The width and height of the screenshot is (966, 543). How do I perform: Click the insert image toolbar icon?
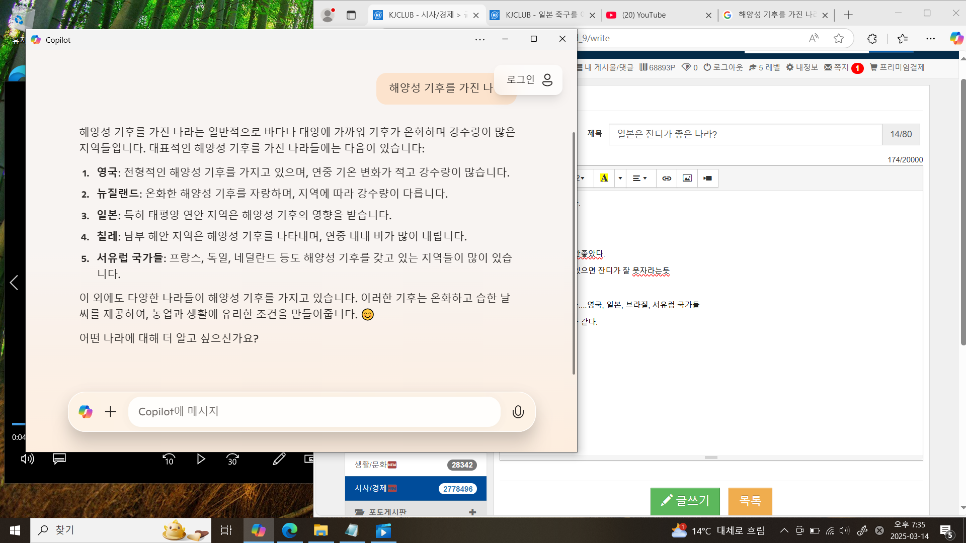687,178
